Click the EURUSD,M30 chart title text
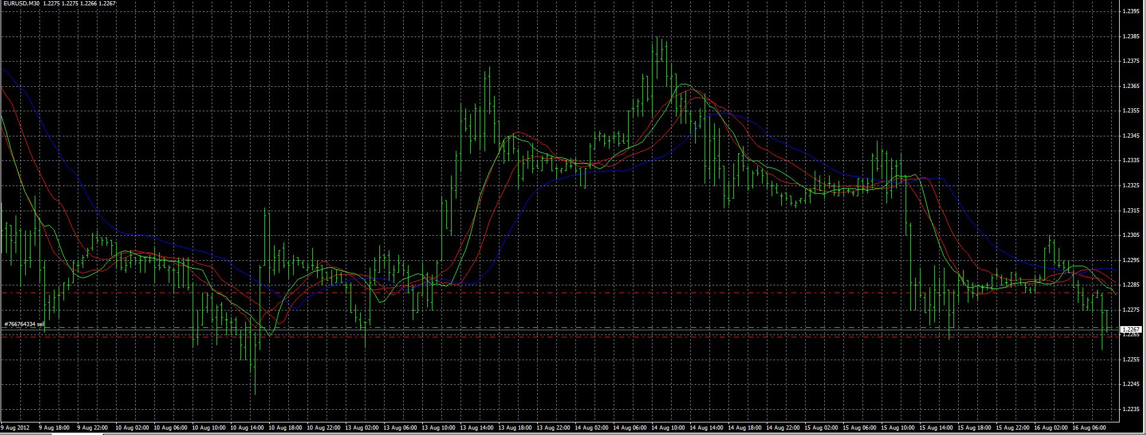This screenshot has width=1146, height=435. [21, 4]
